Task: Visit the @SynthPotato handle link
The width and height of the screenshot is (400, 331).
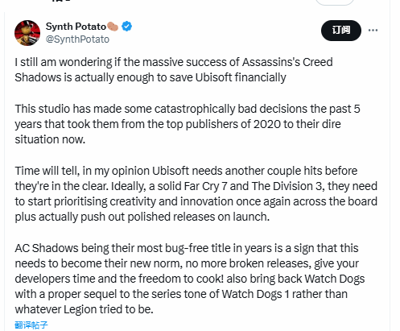Action: (77, 39)
